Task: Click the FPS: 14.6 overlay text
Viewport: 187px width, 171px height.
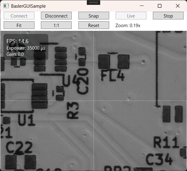Action: pyautogui.click(x=18, y=41)
